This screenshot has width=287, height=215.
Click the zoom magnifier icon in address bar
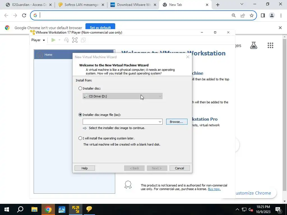click(x=233, y=15)
